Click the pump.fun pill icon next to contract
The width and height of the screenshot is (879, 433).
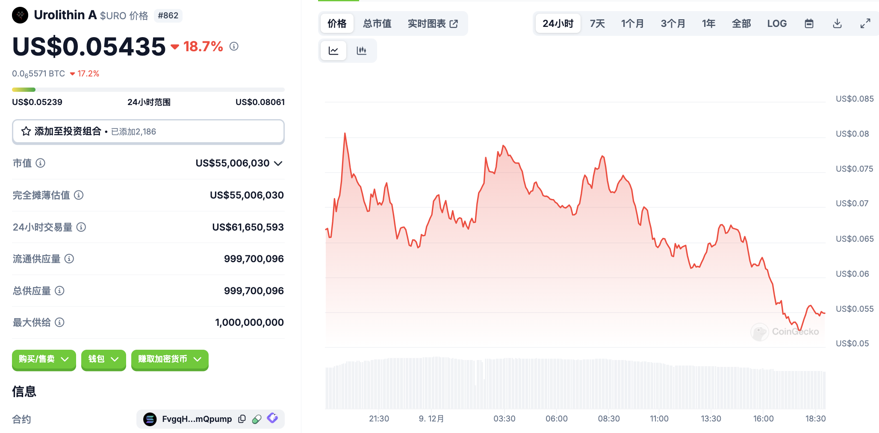point(257,419)
